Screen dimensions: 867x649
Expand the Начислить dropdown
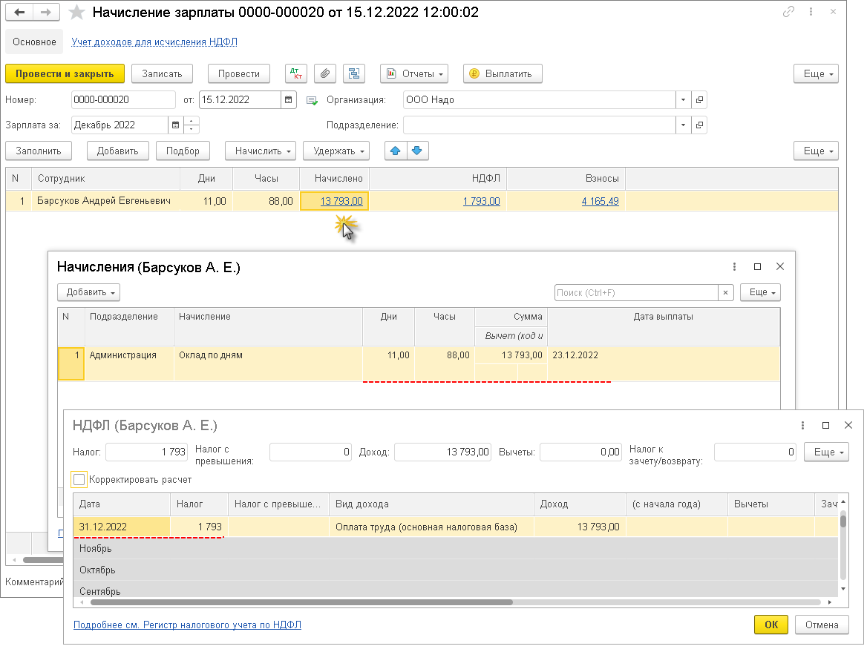click(x=261, y=151)
